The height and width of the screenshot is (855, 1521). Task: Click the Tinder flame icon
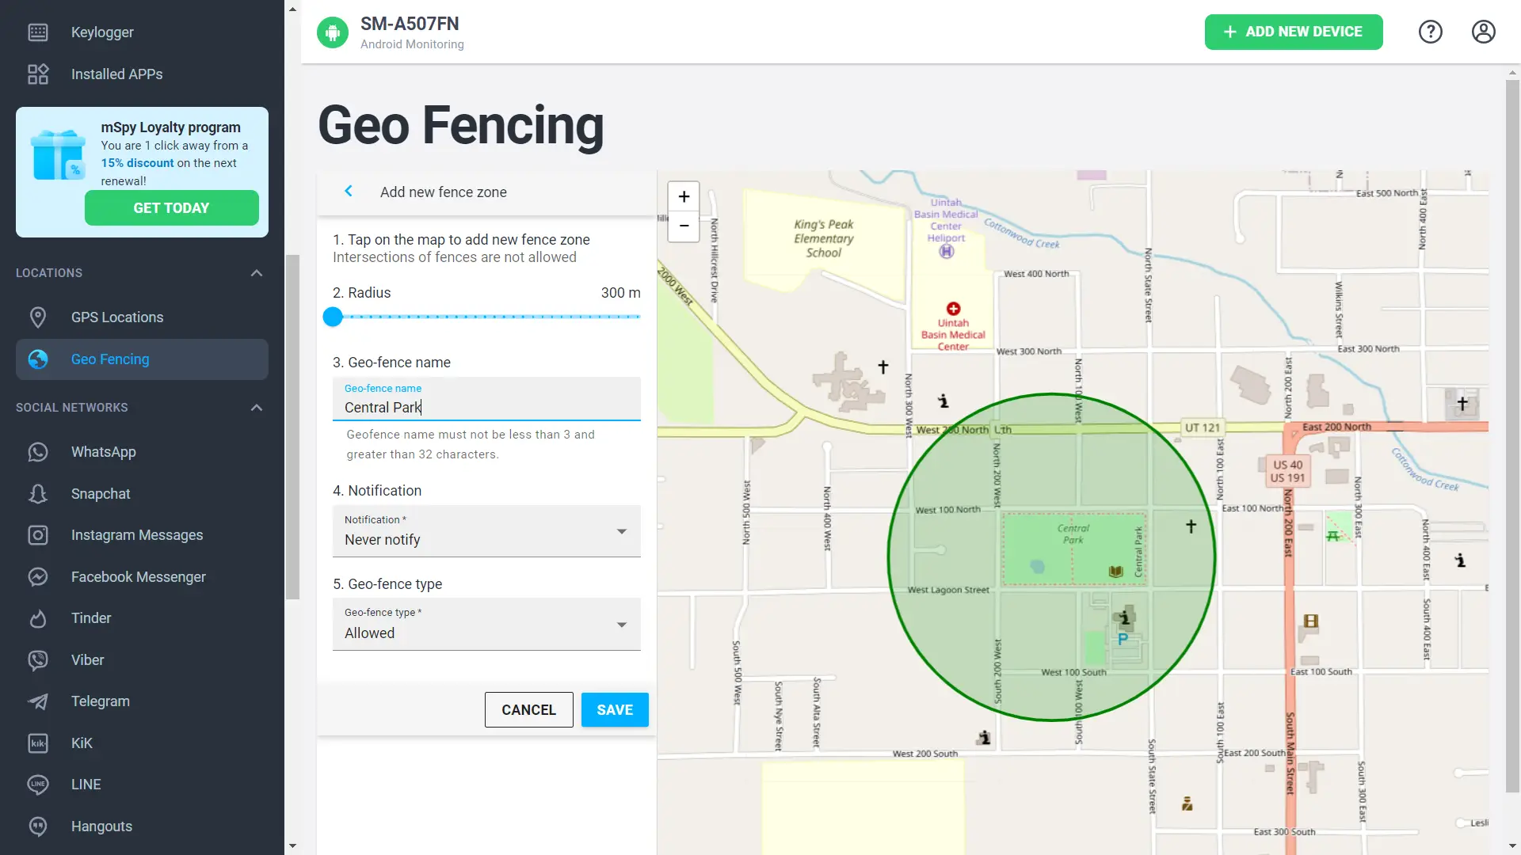click(x=38, y=618)
